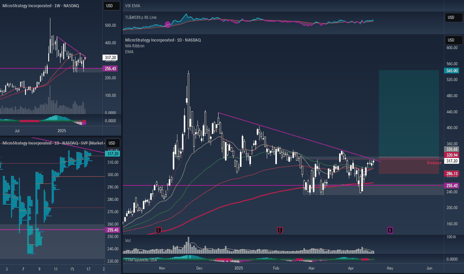
Task: Open the USD currency selector on the 1W chart
Action: (111, 6)
